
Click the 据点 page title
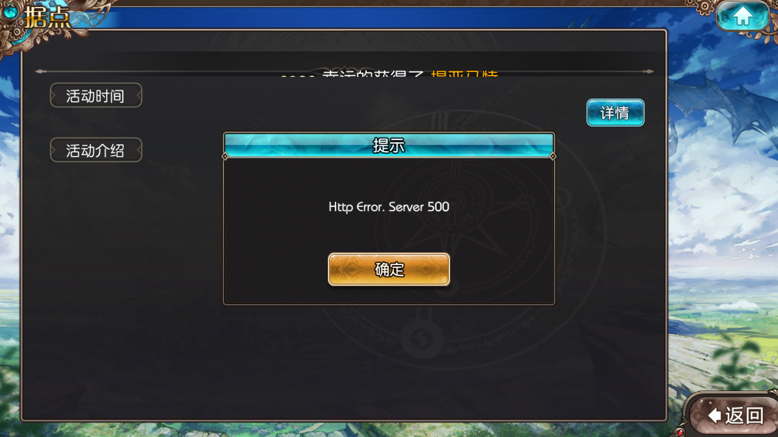coord(48,18)
